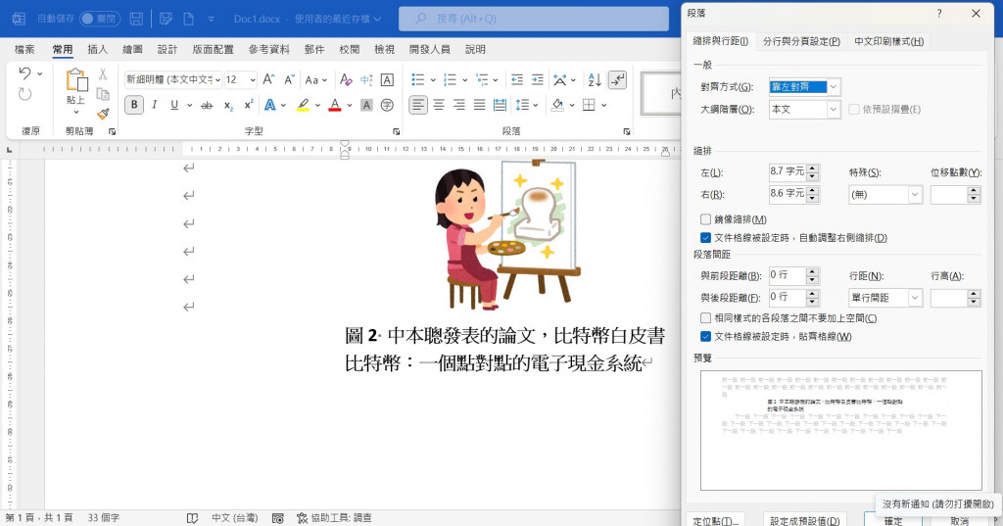This screenshot has height=526, width=1003.
Task: Click the Tabs button in dialog
Action: [716, 520]
